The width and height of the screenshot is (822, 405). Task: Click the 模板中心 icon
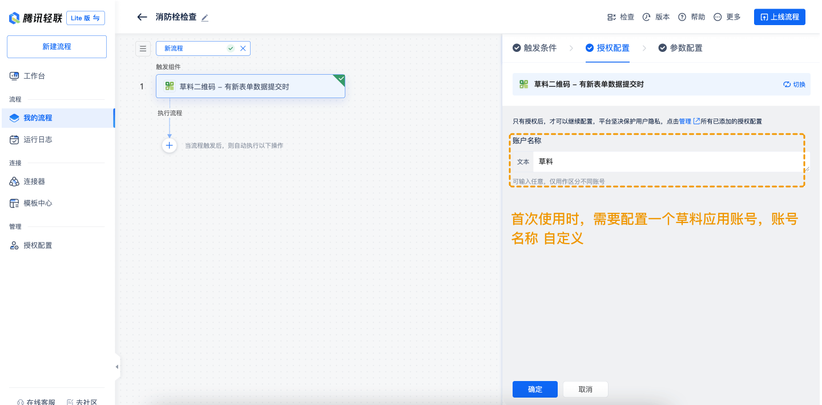[x=14, y=203]
